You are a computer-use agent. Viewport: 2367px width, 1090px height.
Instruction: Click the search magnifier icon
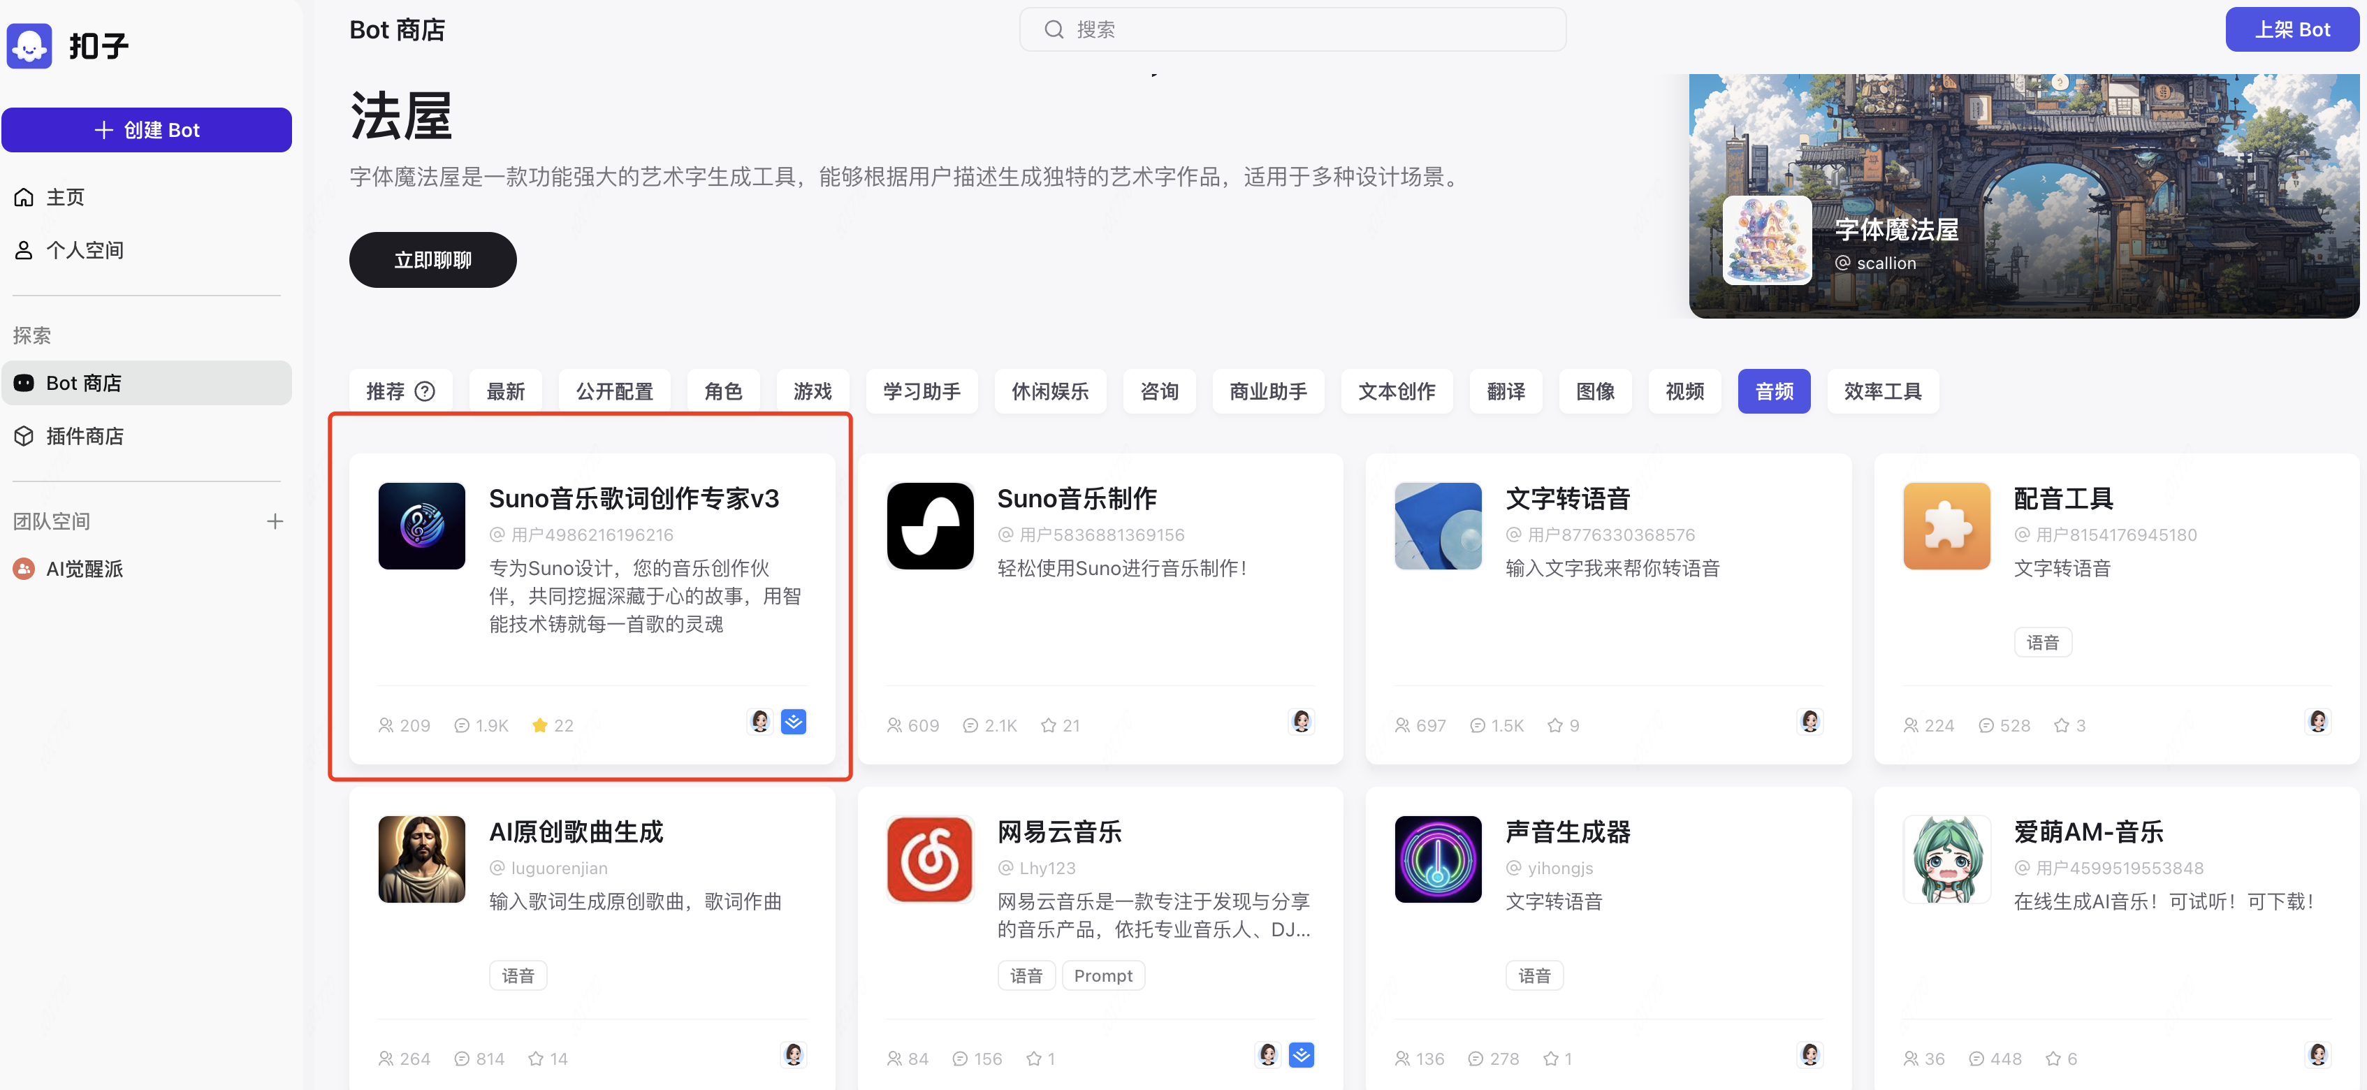pos(1054,29)
